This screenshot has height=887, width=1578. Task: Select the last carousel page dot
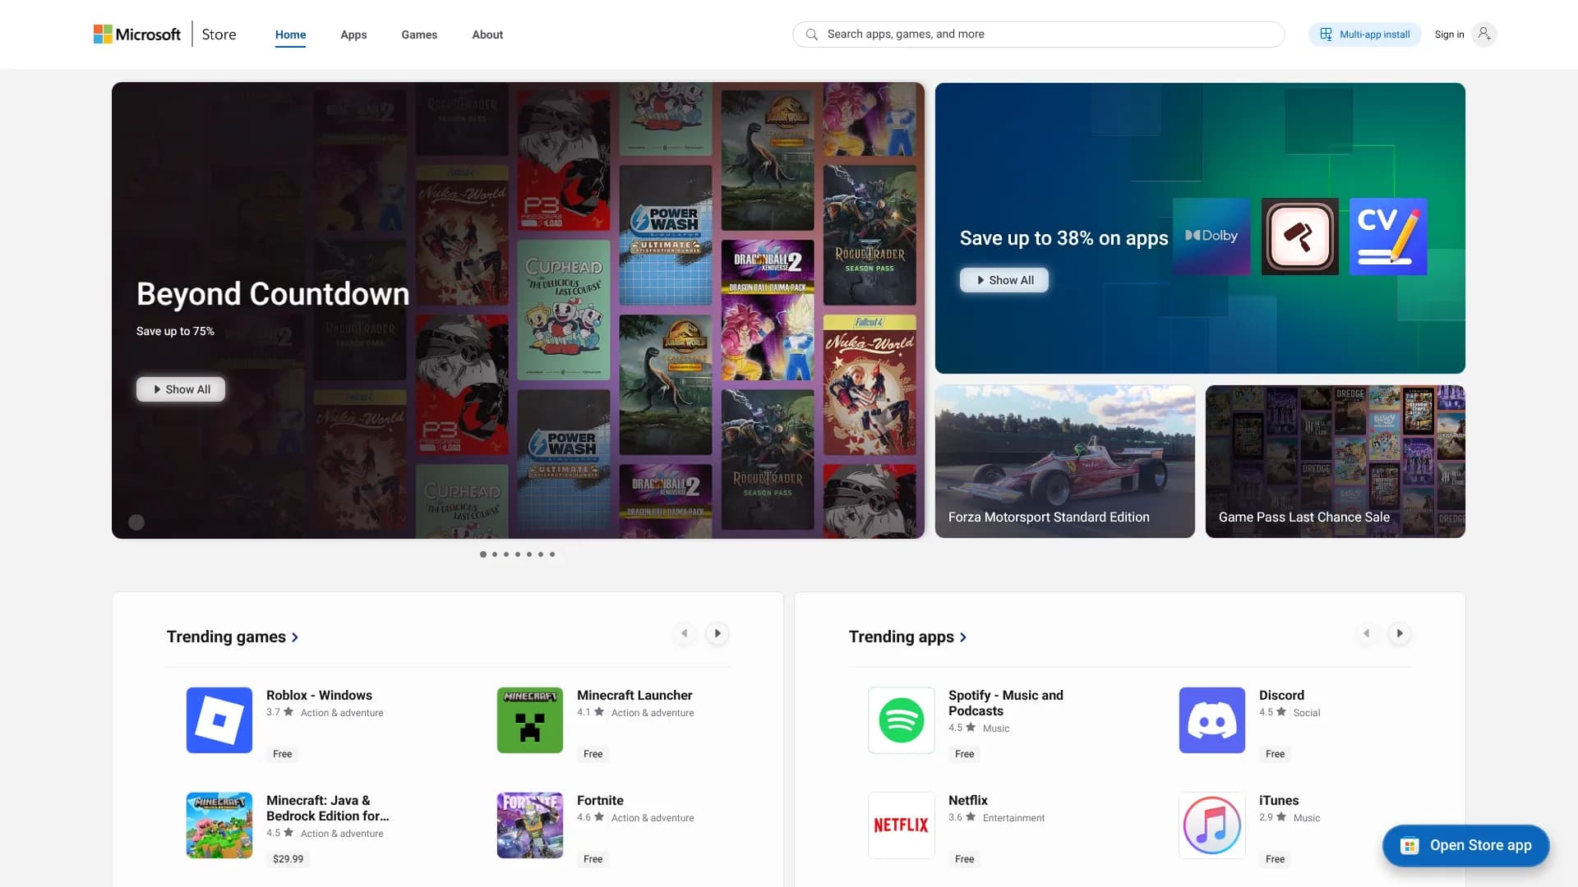tap(552, 554)
